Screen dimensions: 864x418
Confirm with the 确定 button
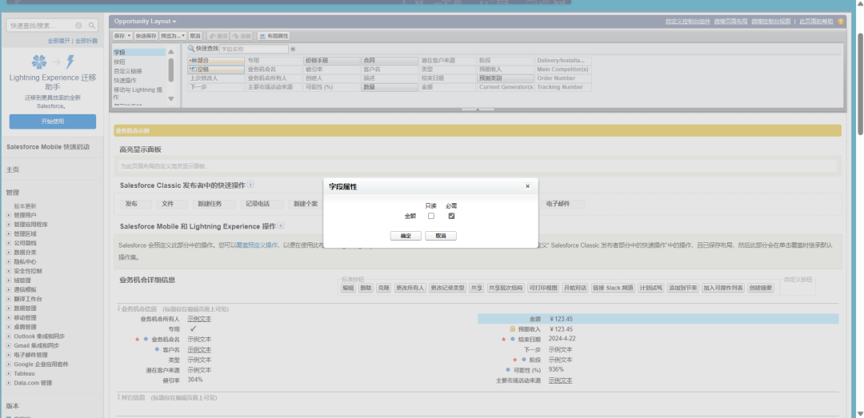click(406, 236)
